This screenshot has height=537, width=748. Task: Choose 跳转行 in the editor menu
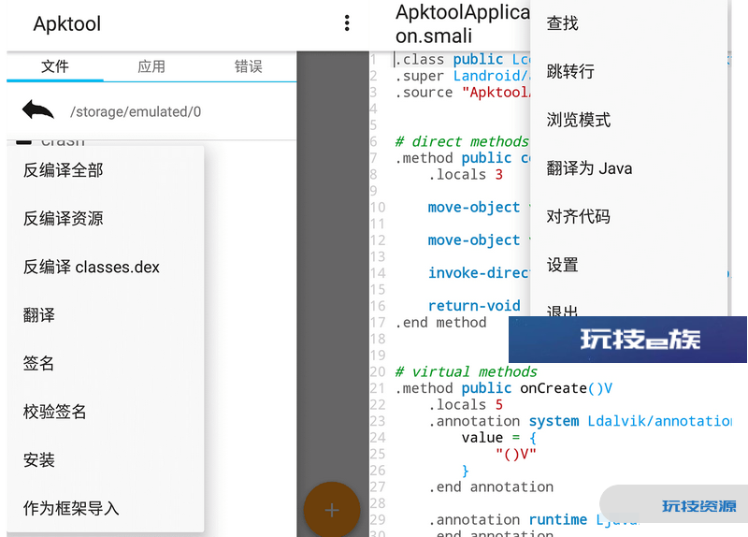click(628, 72)
